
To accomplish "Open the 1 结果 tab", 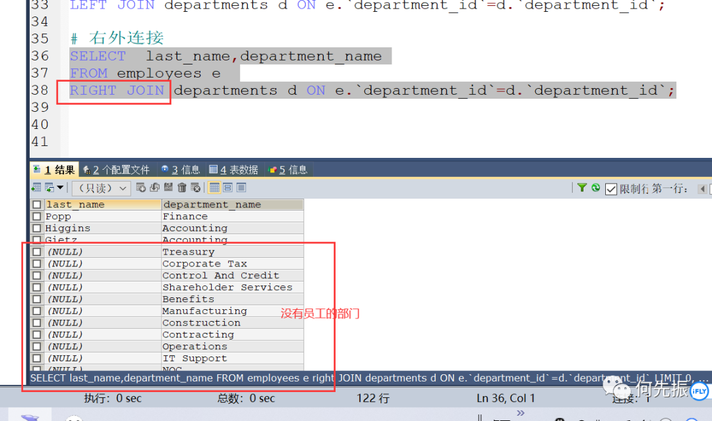I will [x=55, y=170].
